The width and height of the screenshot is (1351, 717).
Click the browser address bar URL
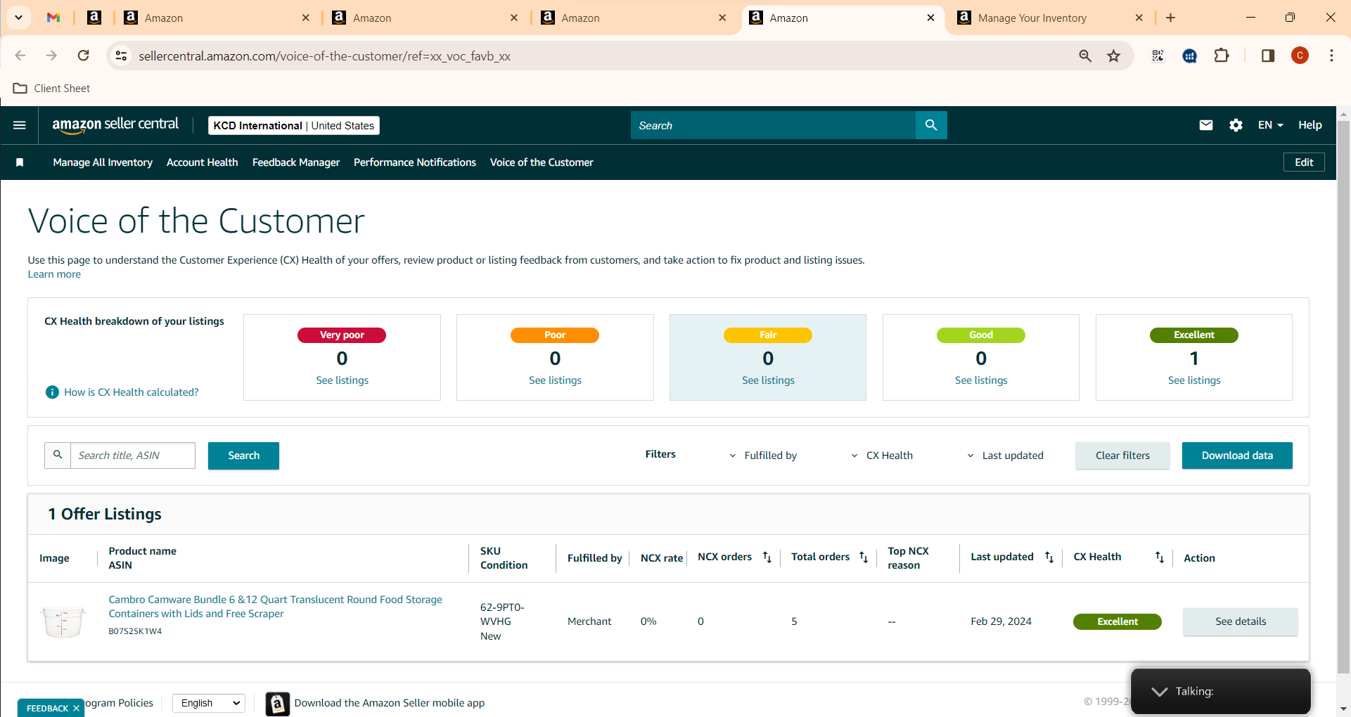point(324,56)
